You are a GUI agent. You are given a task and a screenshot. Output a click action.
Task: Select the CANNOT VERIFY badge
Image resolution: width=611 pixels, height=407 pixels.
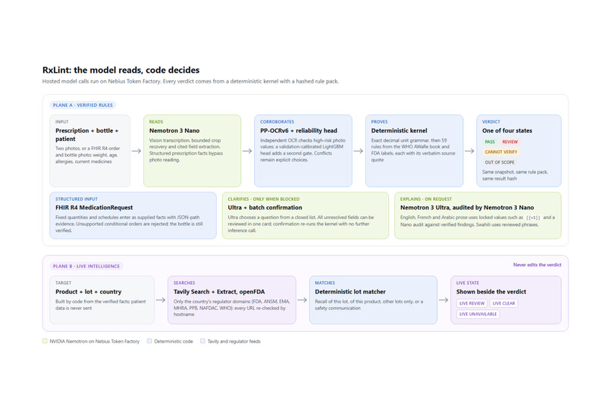pos(501,152)
